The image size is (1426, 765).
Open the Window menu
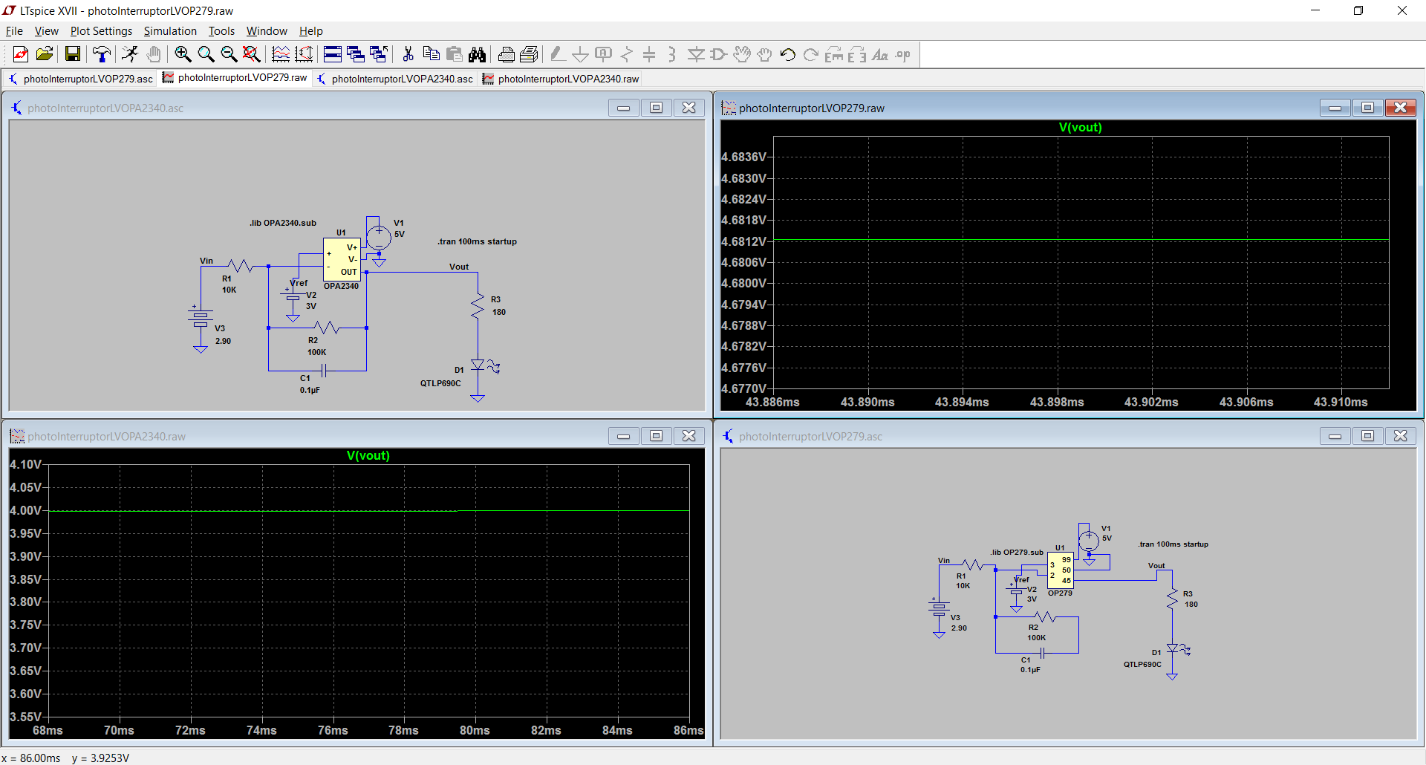(x=267, y=31)
